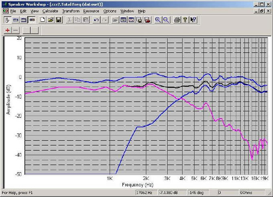Image resolution: width=273 pixels, height=197 pixels.
Task: Click the minus button beside red plus
Action: click(x=15, y=30)
